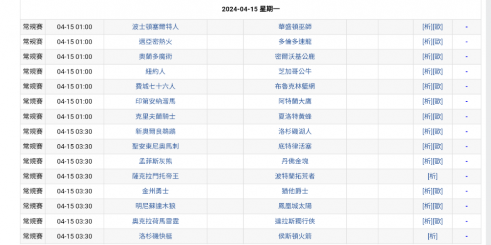Click the dash link in 洛杉磯快艇 row
The width and height of the screenshot is (491, 245).
(x=466, y=236)
